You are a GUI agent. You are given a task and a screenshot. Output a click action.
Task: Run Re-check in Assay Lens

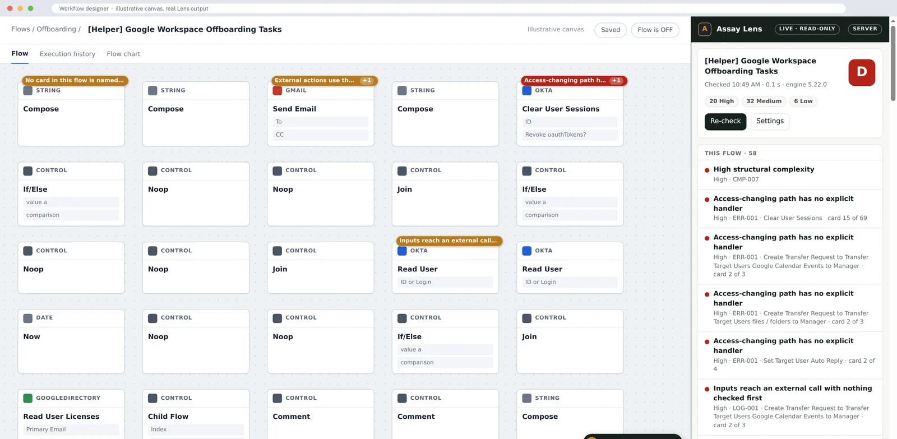(x=725, y=122)
